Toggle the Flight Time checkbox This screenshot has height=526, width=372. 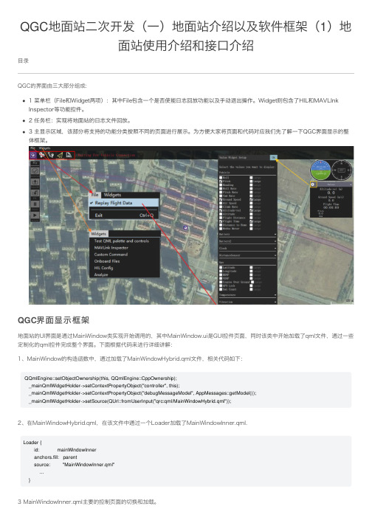(221, 221)
